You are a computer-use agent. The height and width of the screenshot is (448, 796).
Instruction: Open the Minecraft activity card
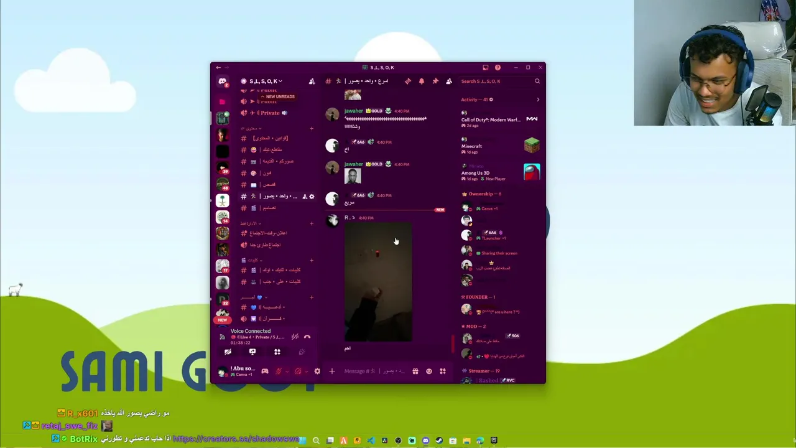[500, 146]
